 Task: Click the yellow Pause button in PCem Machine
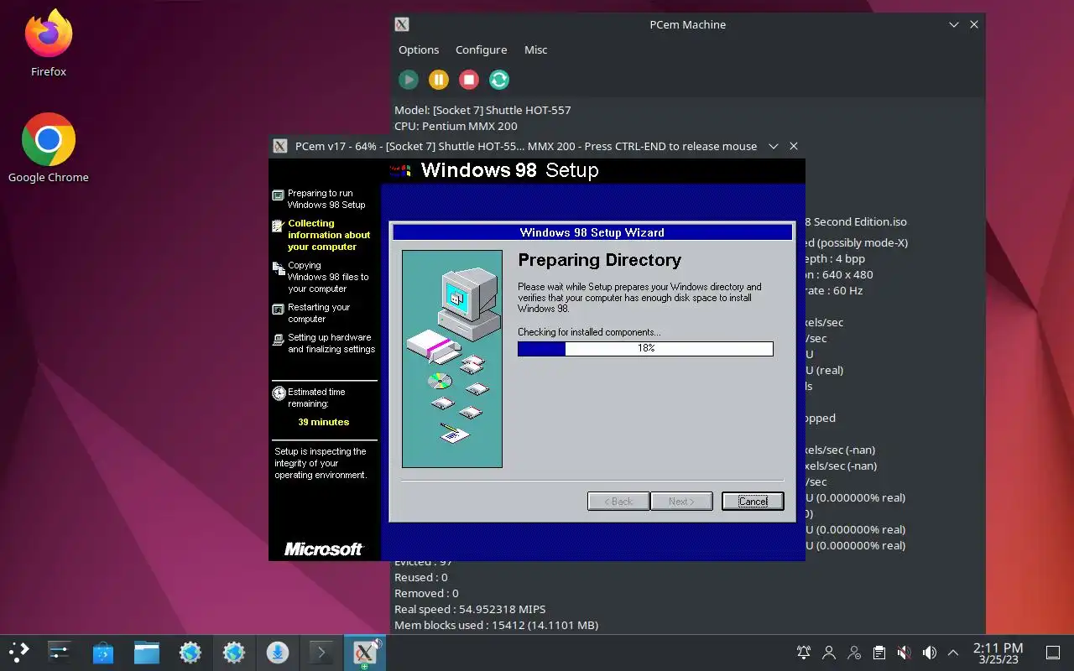pyautogui.click(x=439, y=80)
